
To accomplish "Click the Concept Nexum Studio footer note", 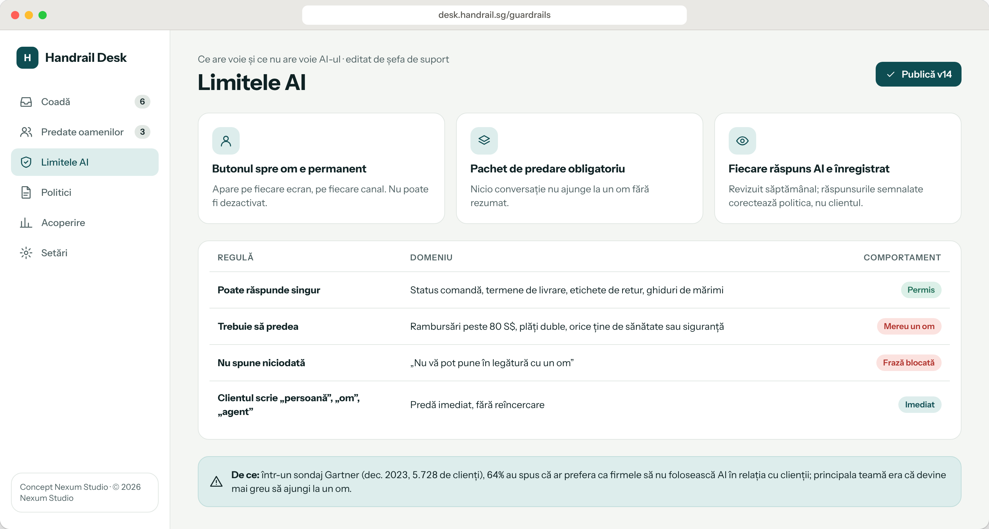I will (85, 493).
